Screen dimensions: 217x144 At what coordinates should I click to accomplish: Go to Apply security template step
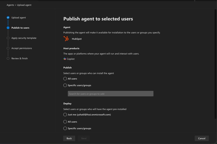tap(24, 38)
